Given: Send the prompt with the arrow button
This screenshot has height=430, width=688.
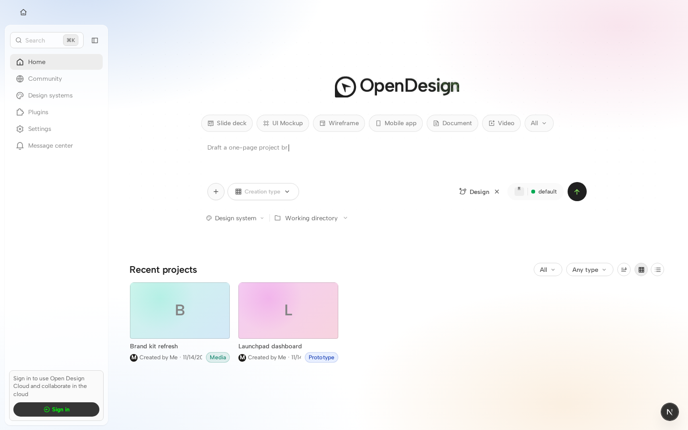Looking at the screenshot, I should (577, 192).
